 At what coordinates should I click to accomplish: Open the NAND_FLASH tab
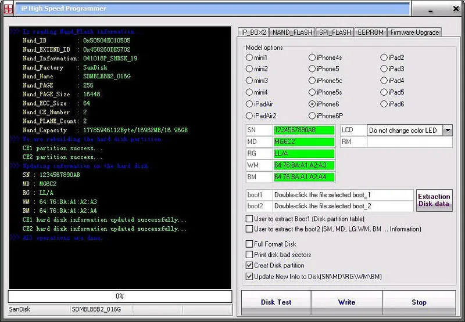292,32
